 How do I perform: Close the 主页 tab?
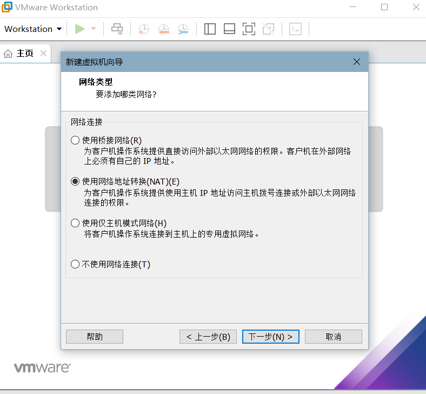tap(43, 53)
